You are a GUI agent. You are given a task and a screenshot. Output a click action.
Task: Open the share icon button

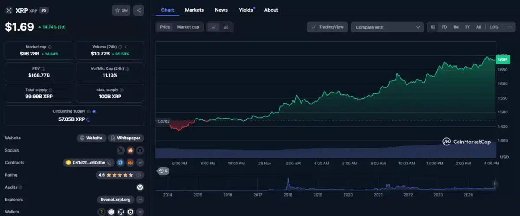click(x=138, y=10)
